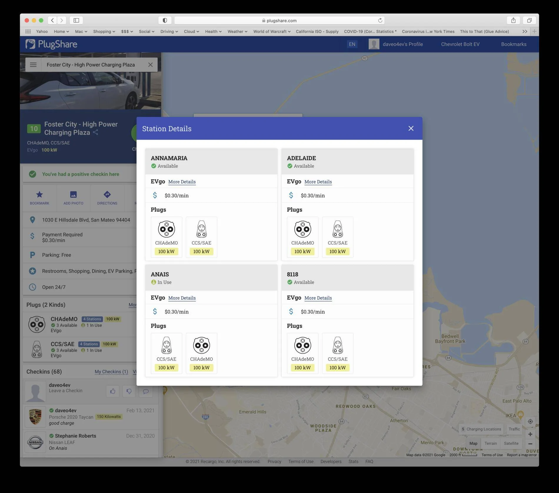Zoom in on the map

530,434
